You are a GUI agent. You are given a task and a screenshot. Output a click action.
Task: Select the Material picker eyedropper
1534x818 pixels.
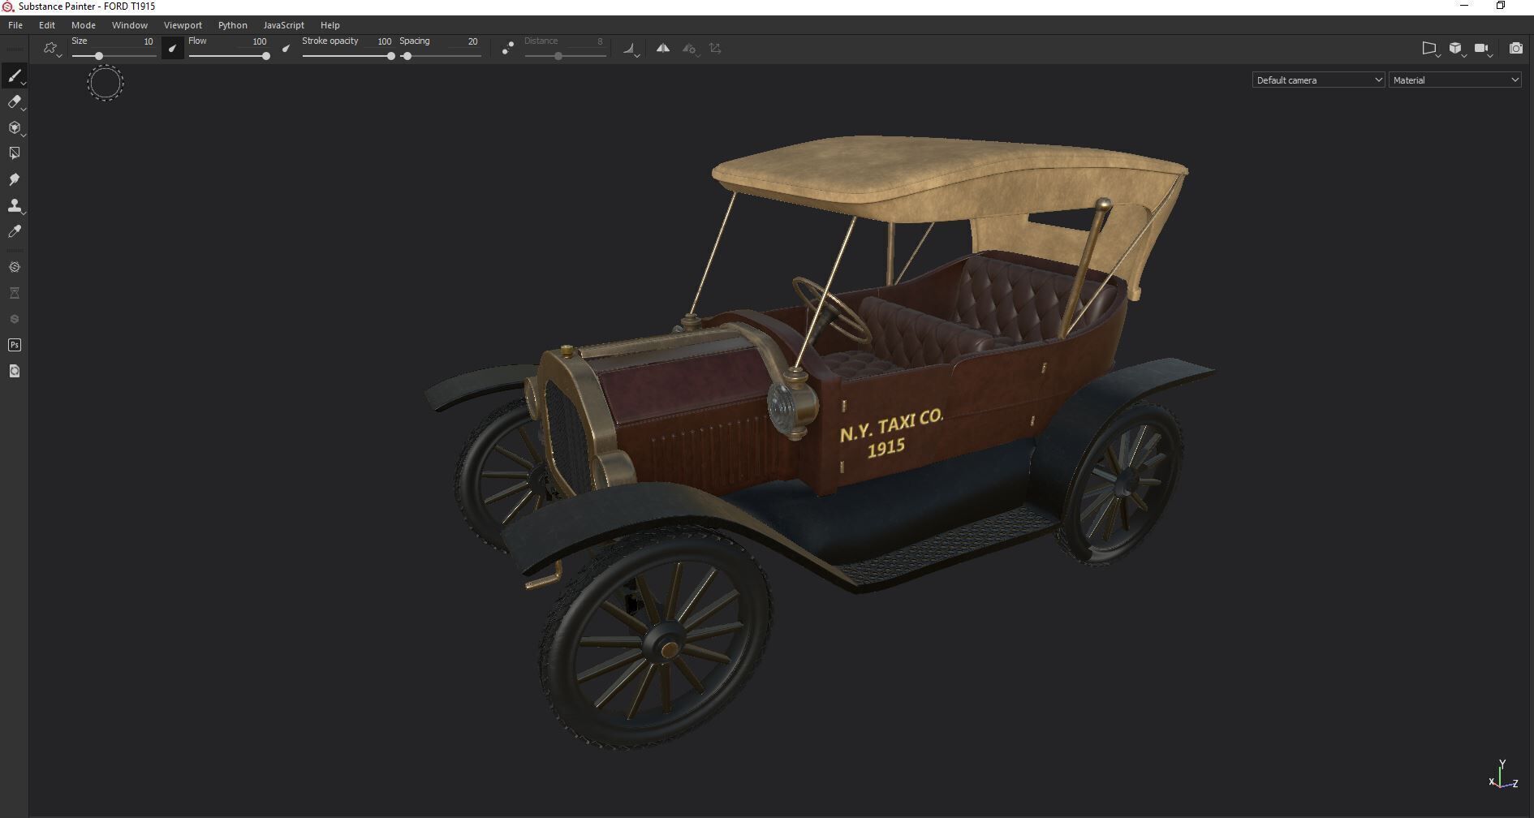pos(14,231)
